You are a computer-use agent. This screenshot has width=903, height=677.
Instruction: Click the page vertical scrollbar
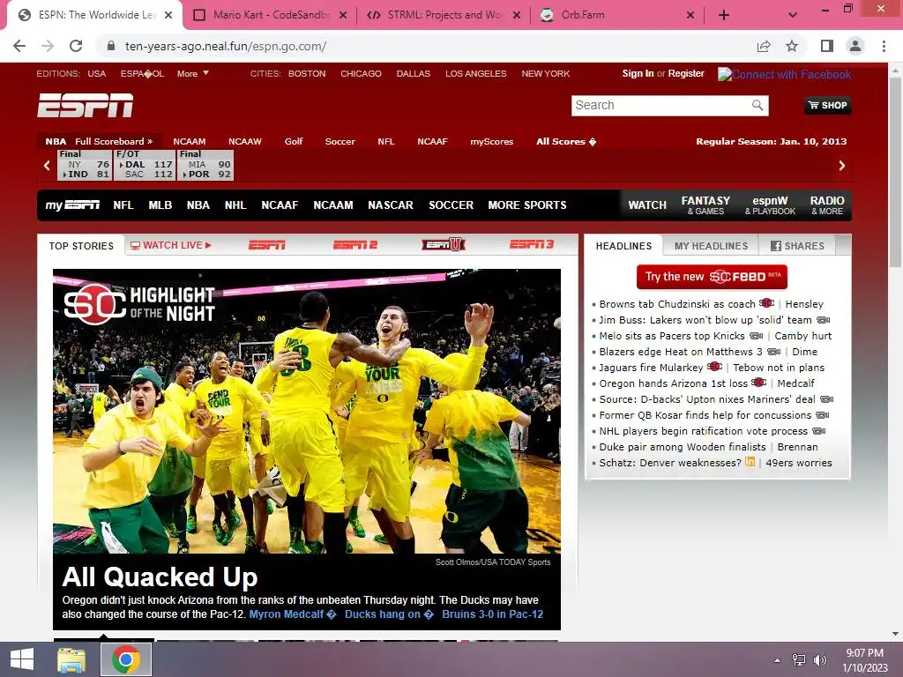point(895,173)
